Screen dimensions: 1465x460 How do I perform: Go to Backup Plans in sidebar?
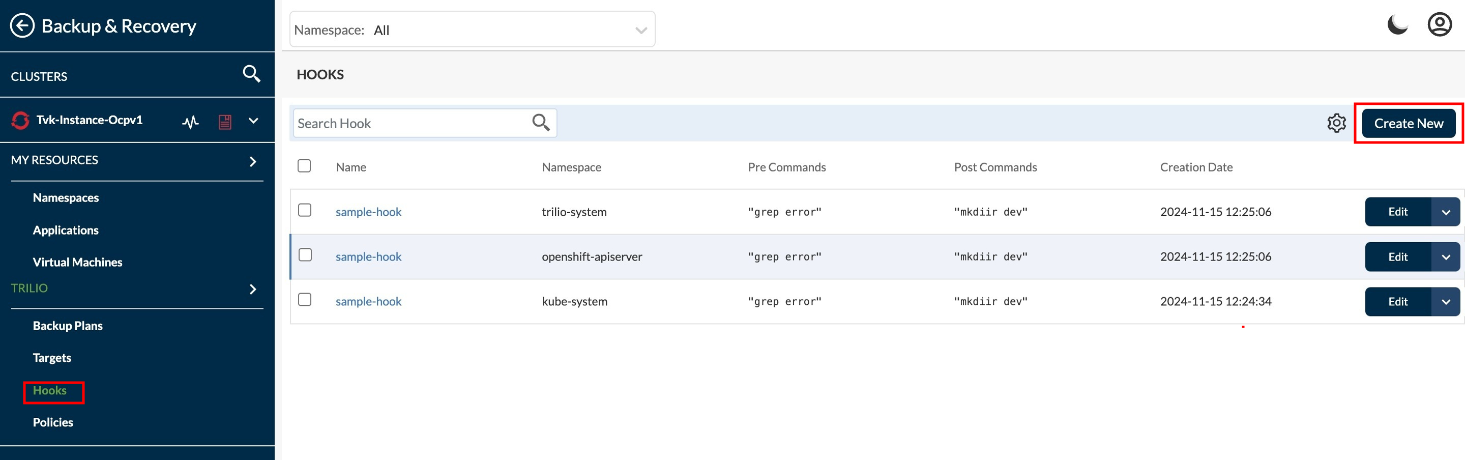tap(68, 326)
